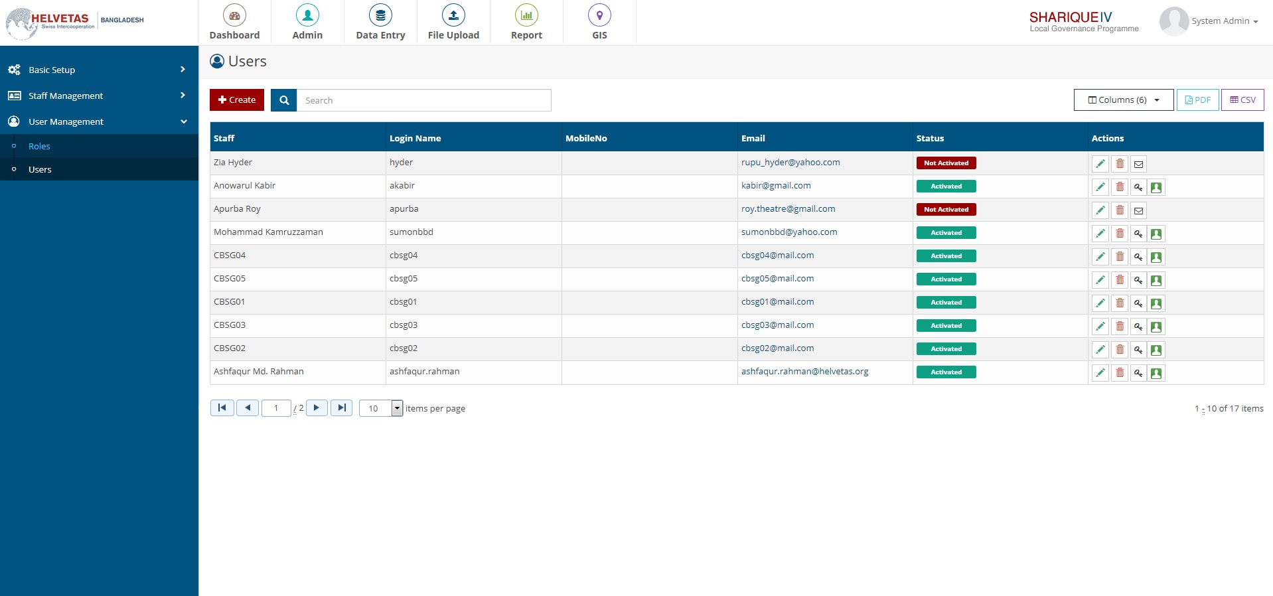Collapse User Management menu
The height and width of the screenshot is (596, 1273).
coord(99,121)
